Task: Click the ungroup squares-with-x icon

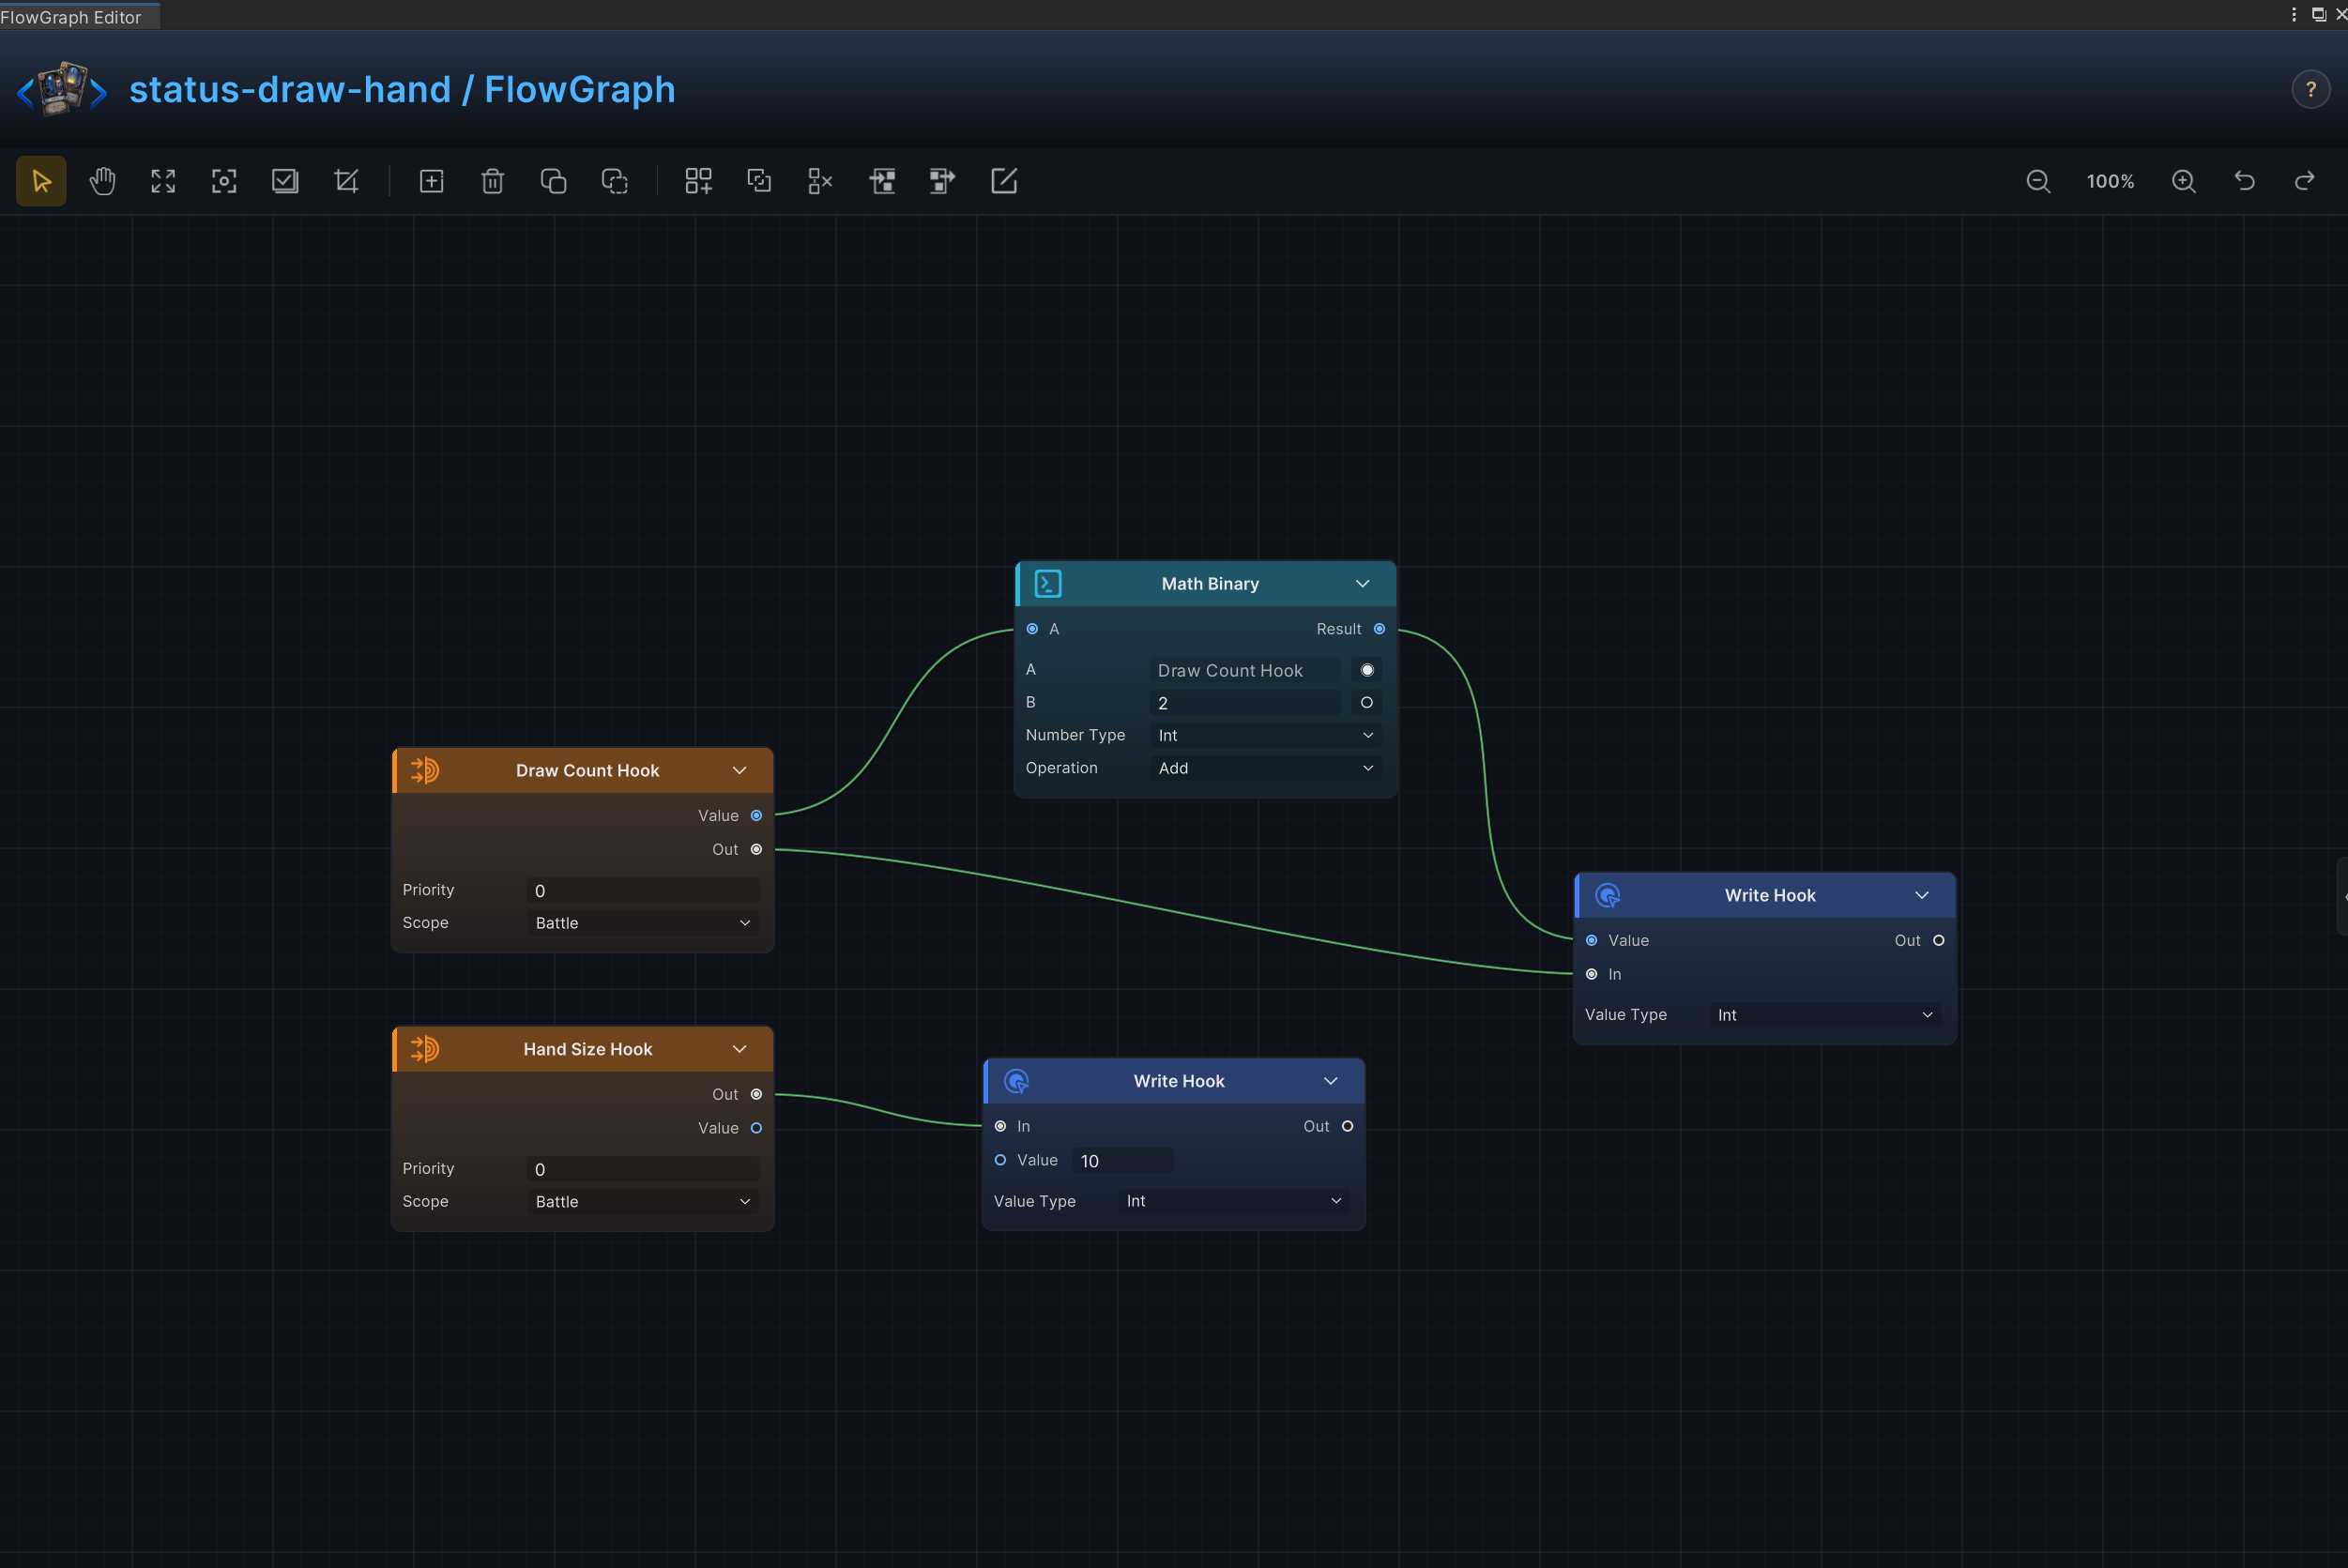Action: 820,181
